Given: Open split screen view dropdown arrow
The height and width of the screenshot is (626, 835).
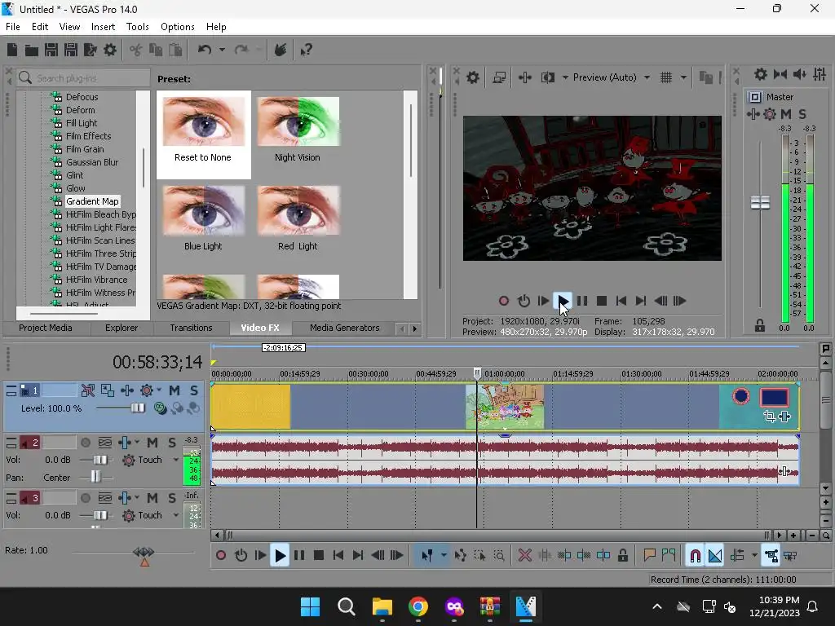Looking at the screenshot, I should point(564,77).
